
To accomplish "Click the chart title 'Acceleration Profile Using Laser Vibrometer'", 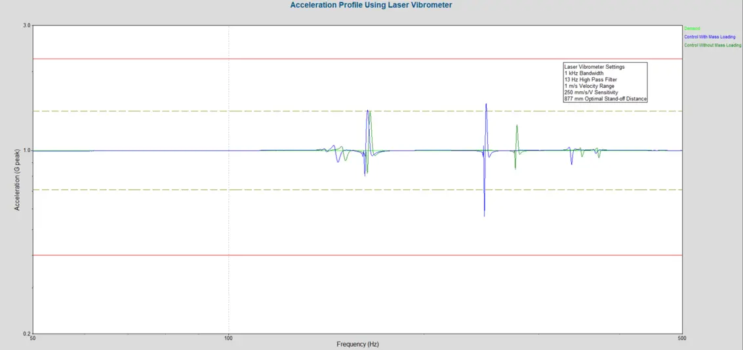I will click(371, 5).
